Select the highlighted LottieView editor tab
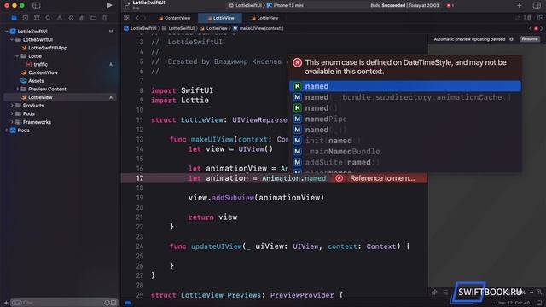The height and width of the screenshot is (307, 546). click(x=220, y=18)
